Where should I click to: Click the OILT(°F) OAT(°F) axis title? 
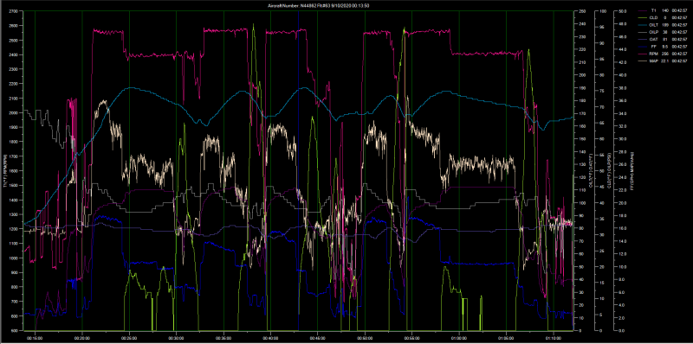pyautogui.click(x=591, y=171)
